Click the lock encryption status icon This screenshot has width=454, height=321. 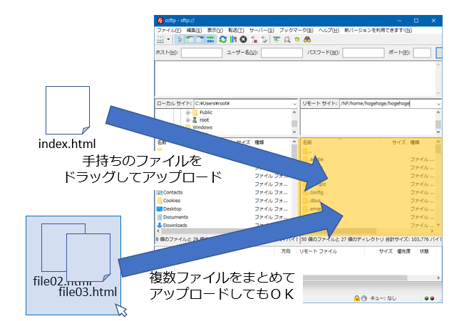coord(356,298)
